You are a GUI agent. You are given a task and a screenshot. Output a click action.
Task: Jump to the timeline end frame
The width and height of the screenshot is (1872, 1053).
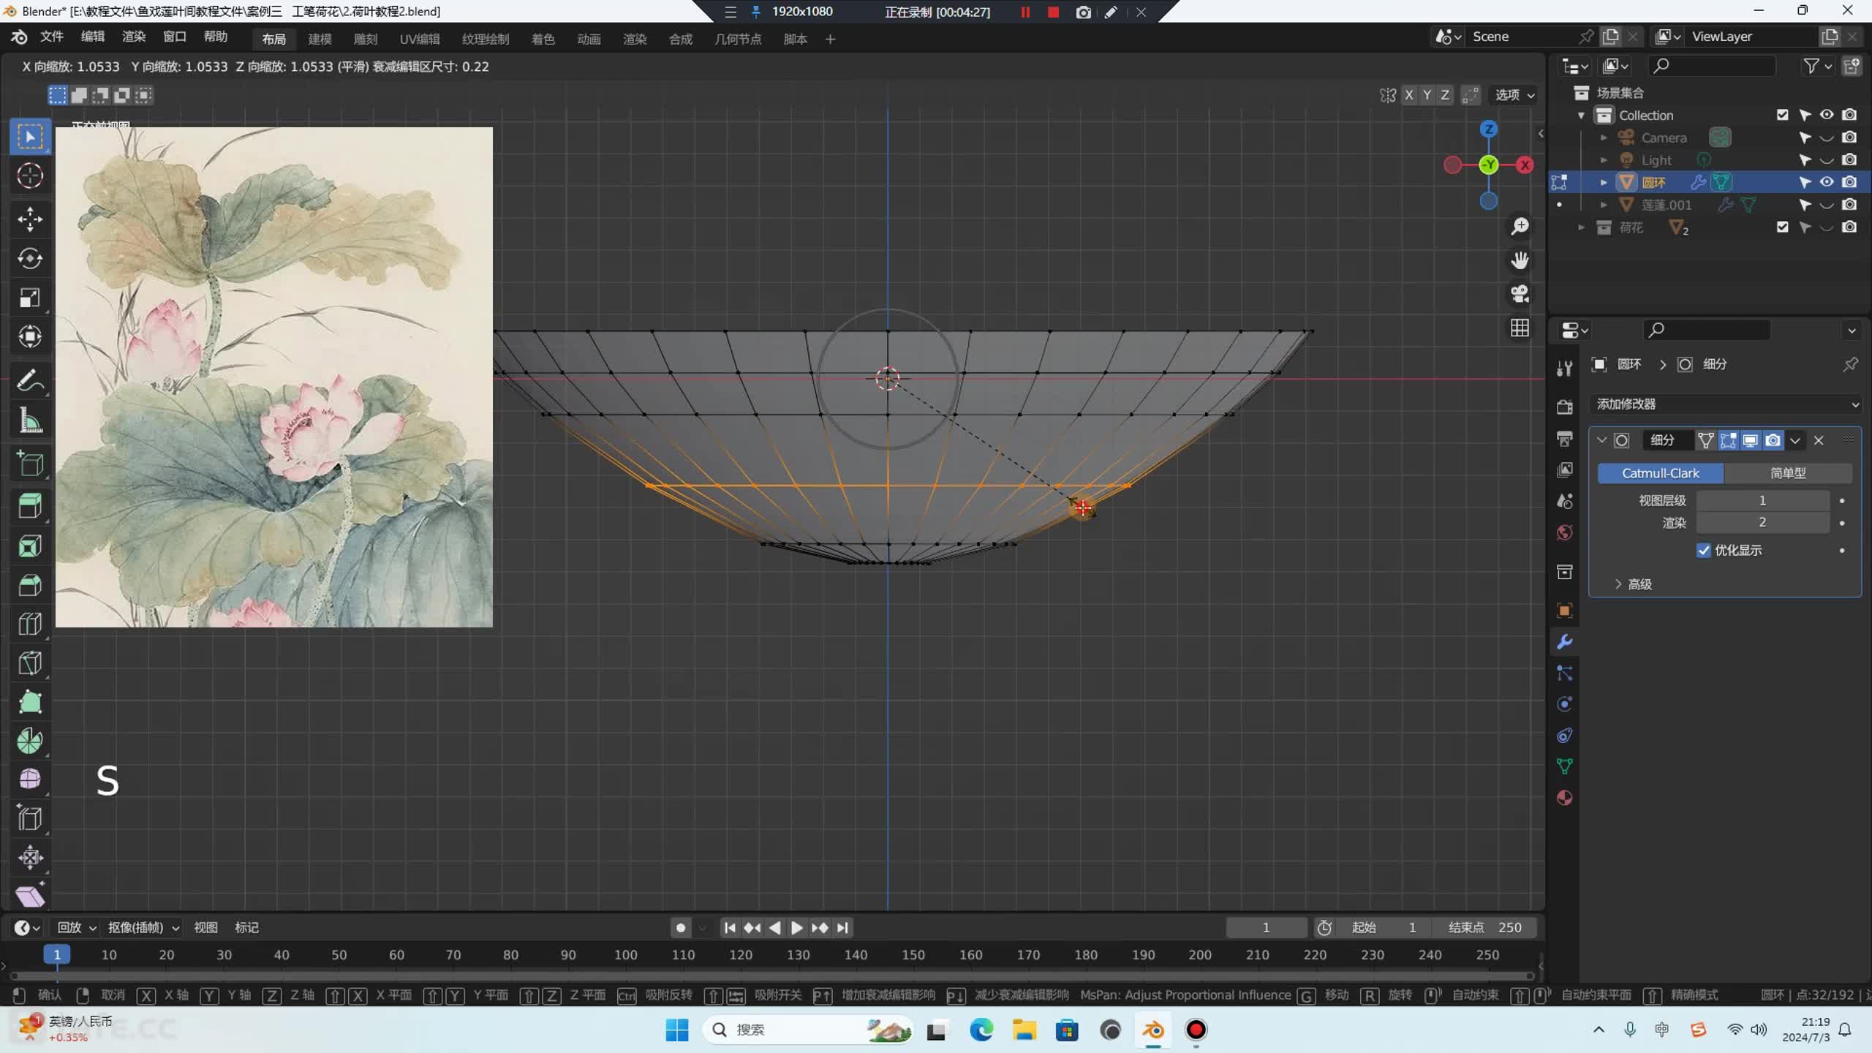(842, 927)
